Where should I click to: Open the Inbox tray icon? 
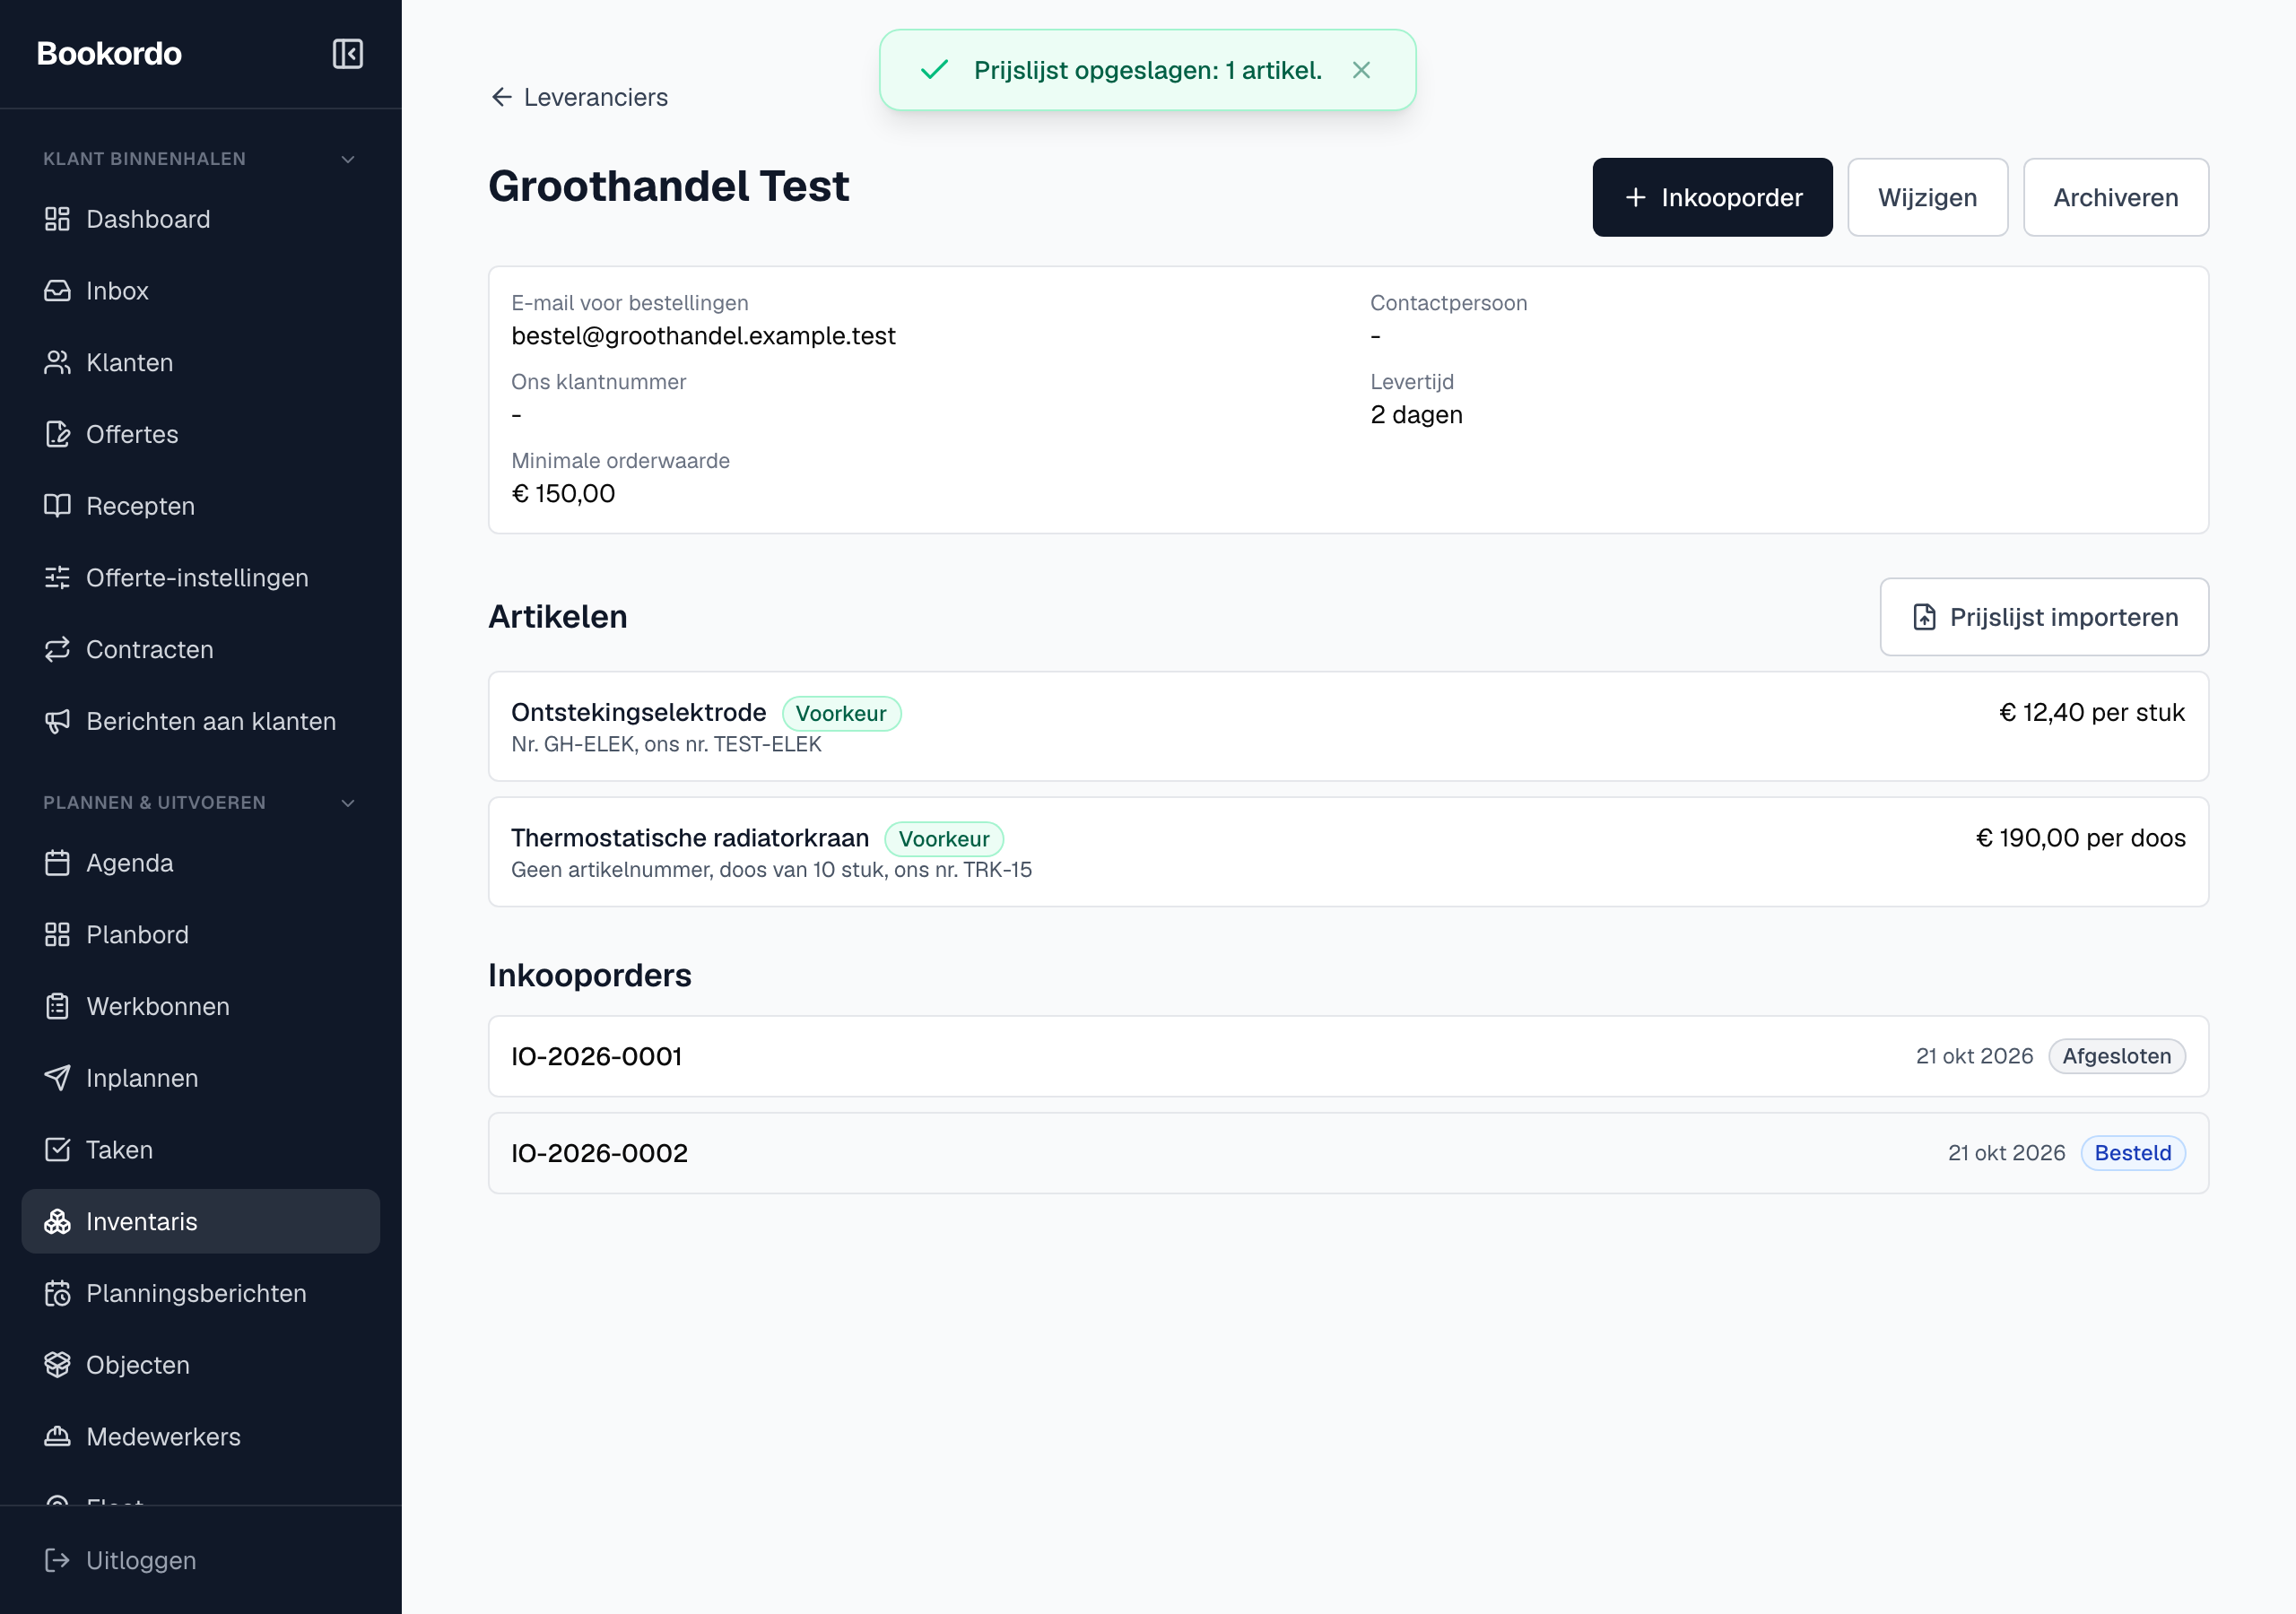point(57,291)
